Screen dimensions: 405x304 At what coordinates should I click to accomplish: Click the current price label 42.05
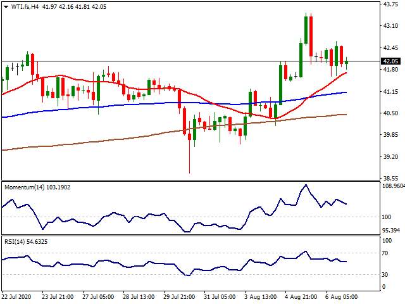coord(391,61)
